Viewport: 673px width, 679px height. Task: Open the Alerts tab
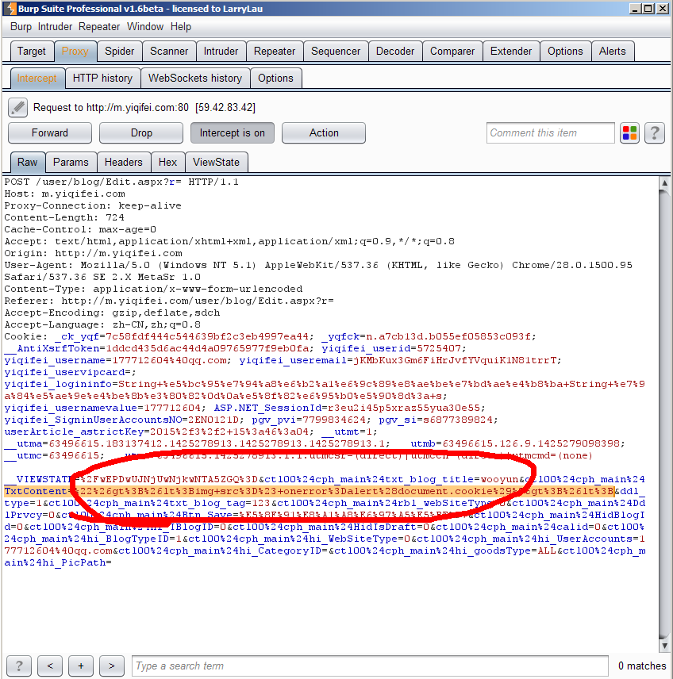pos(613,51)
